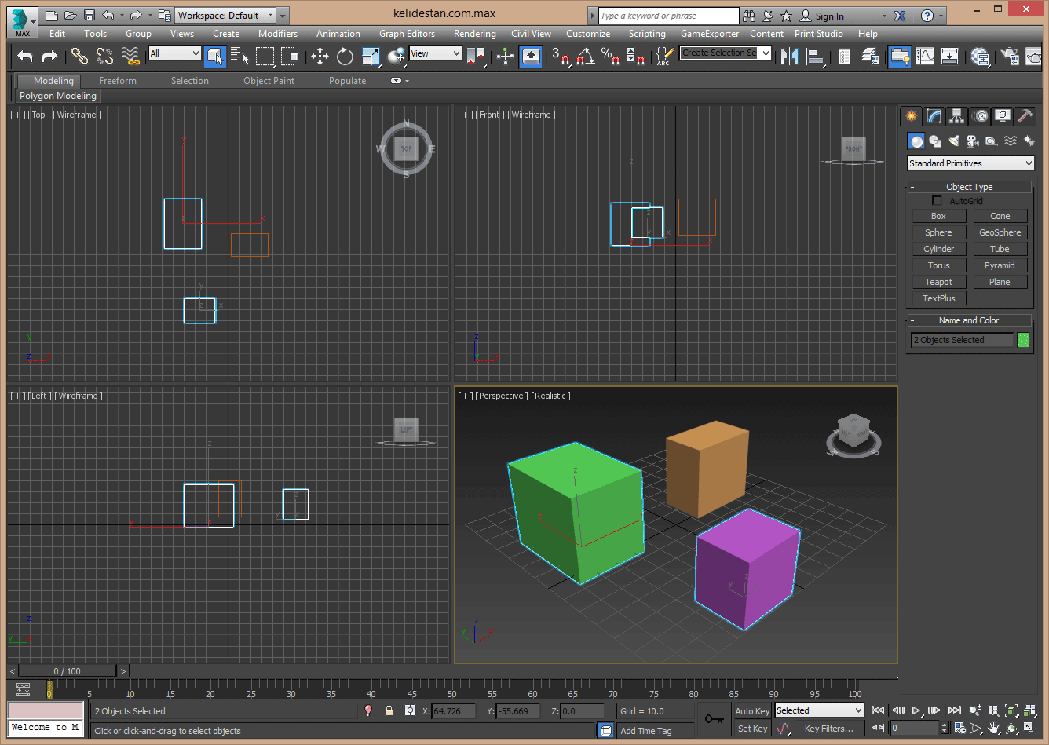Viewport: 1049px width, 745px height.
Task: Click the Select and Link icon
Action: click(79, 56)
